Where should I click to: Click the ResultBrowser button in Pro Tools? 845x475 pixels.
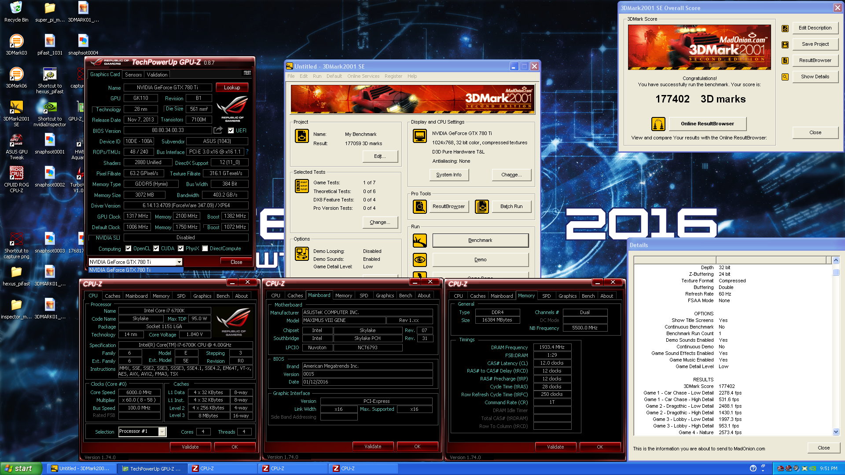pyautogui.click(x=448, y=207)
